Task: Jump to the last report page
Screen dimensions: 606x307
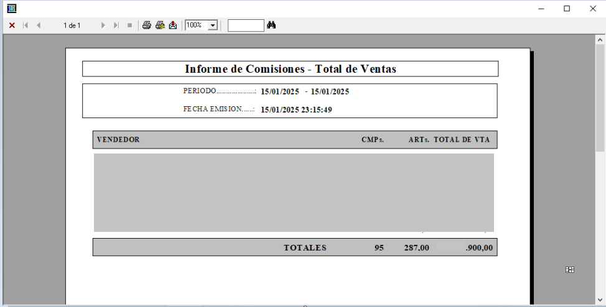Action: click(x=116, y=25)
